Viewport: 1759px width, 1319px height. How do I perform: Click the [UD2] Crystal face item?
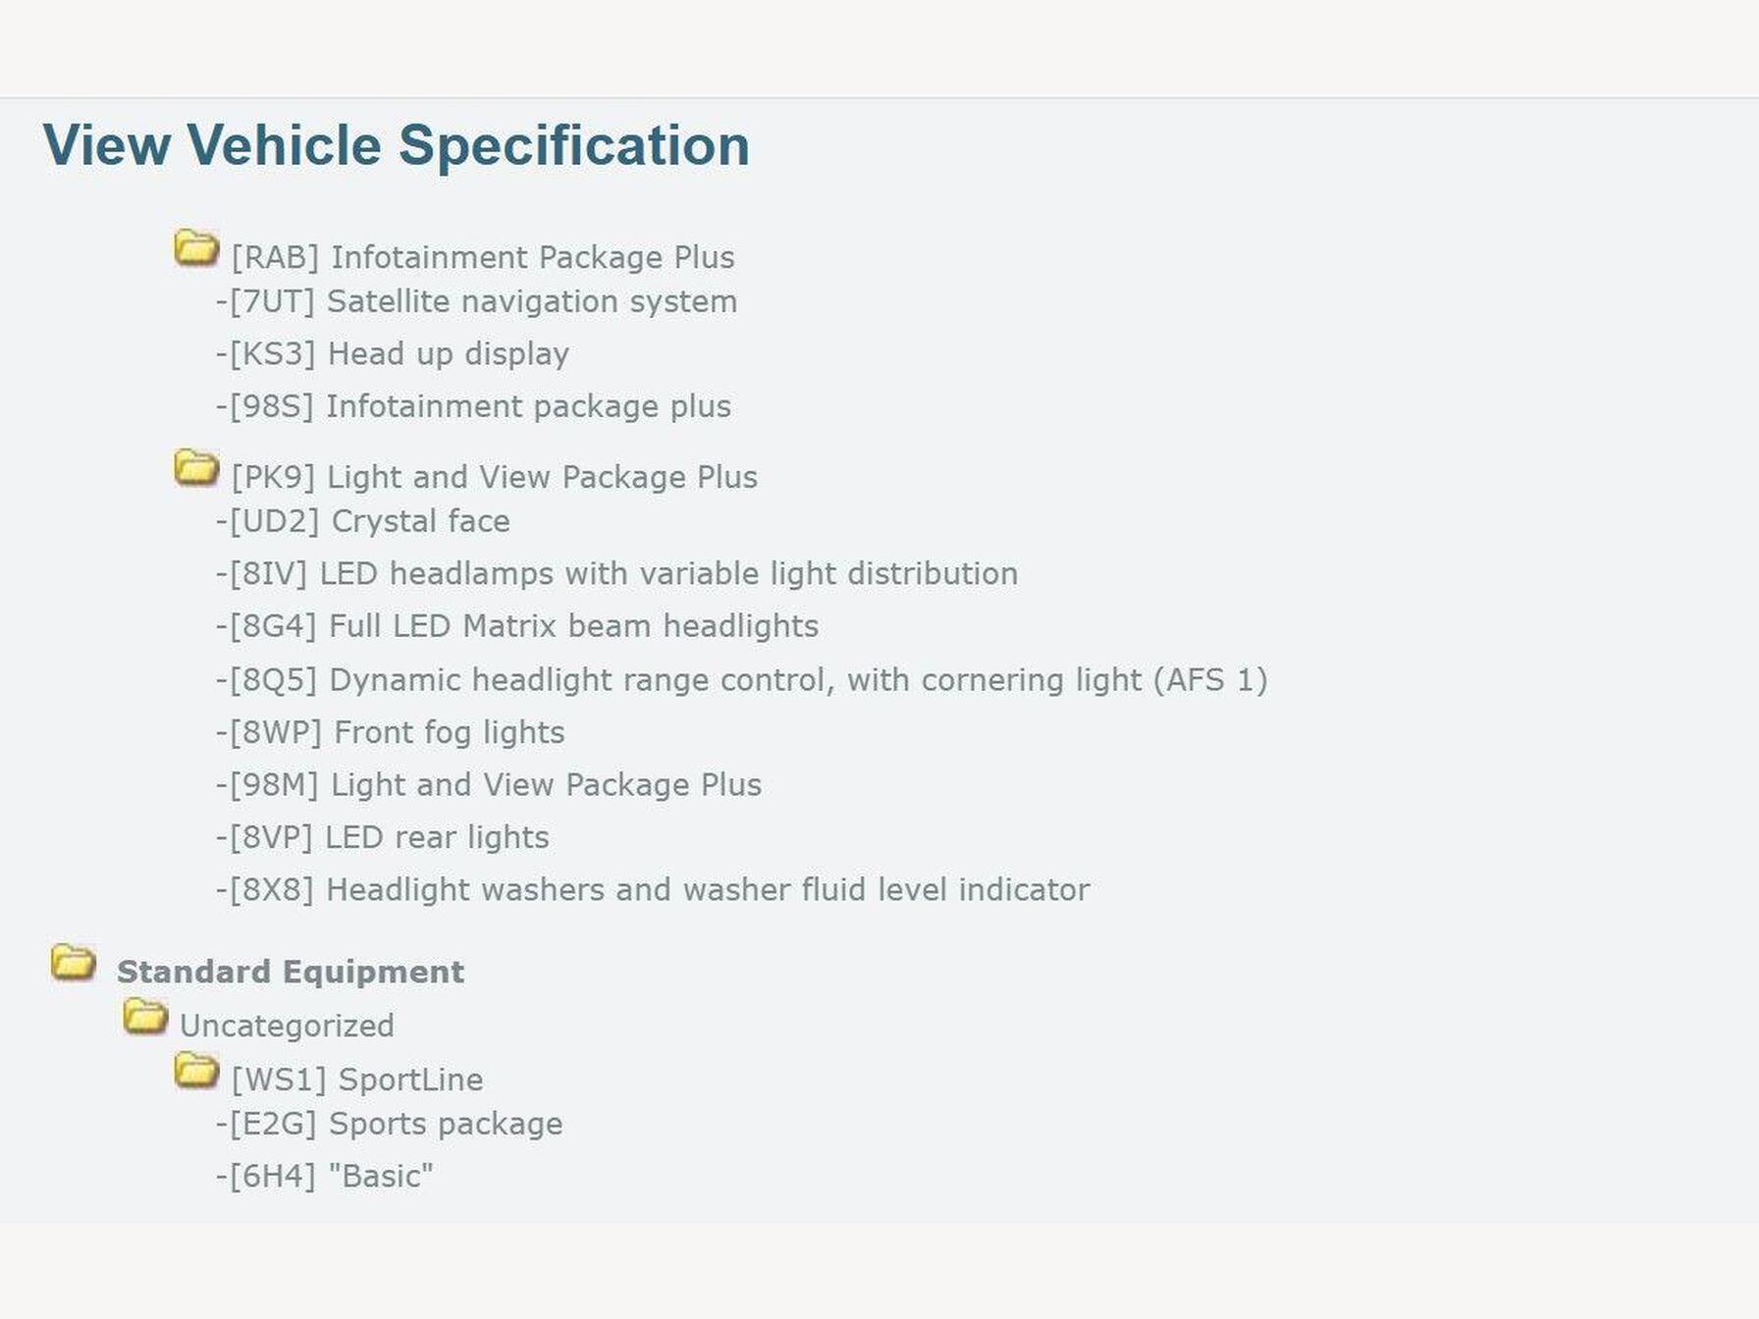click(x=363, y=521)
